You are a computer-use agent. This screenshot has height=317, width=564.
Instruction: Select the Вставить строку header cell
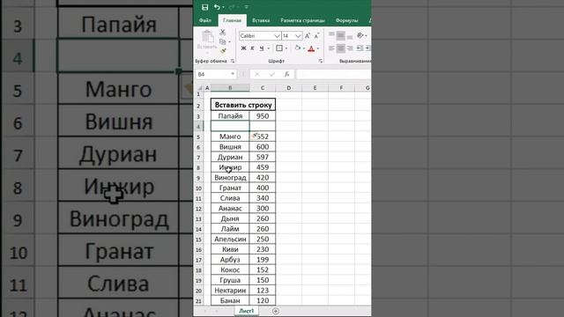click(x=243, y=105)
